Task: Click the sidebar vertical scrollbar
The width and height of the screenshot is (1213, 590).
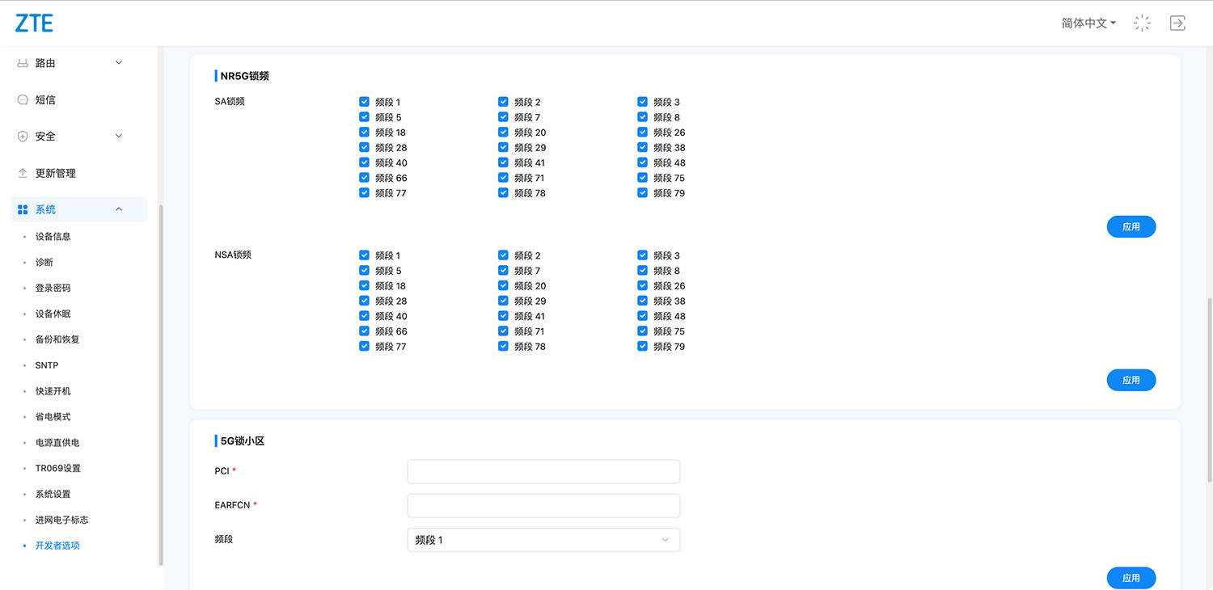Action: 161,385
